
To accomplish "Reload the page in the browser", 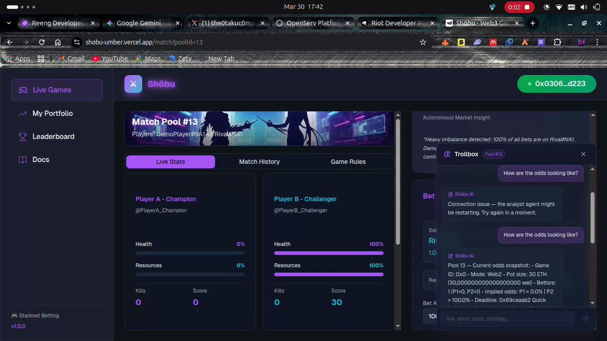I will (x=41, y=42).
